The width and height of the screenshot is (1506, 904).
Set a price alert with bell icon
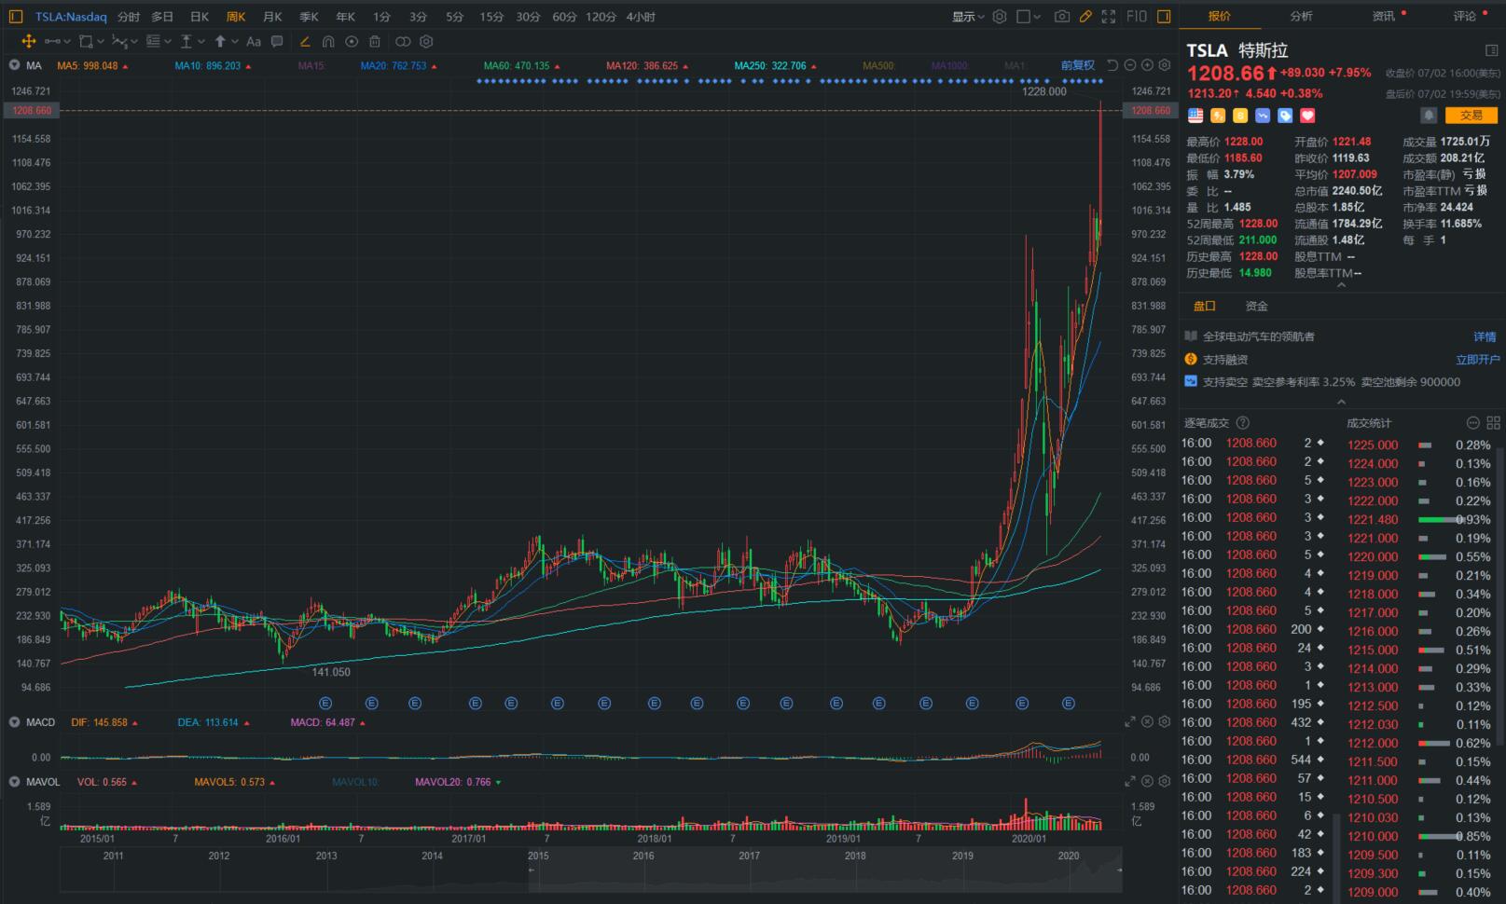click(x=1428, y=116)
